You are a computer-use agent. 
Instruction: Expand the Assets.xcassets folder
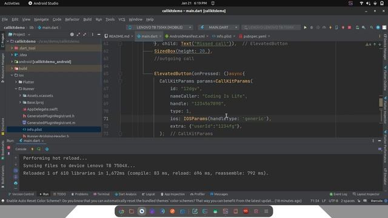pos(20,96)
